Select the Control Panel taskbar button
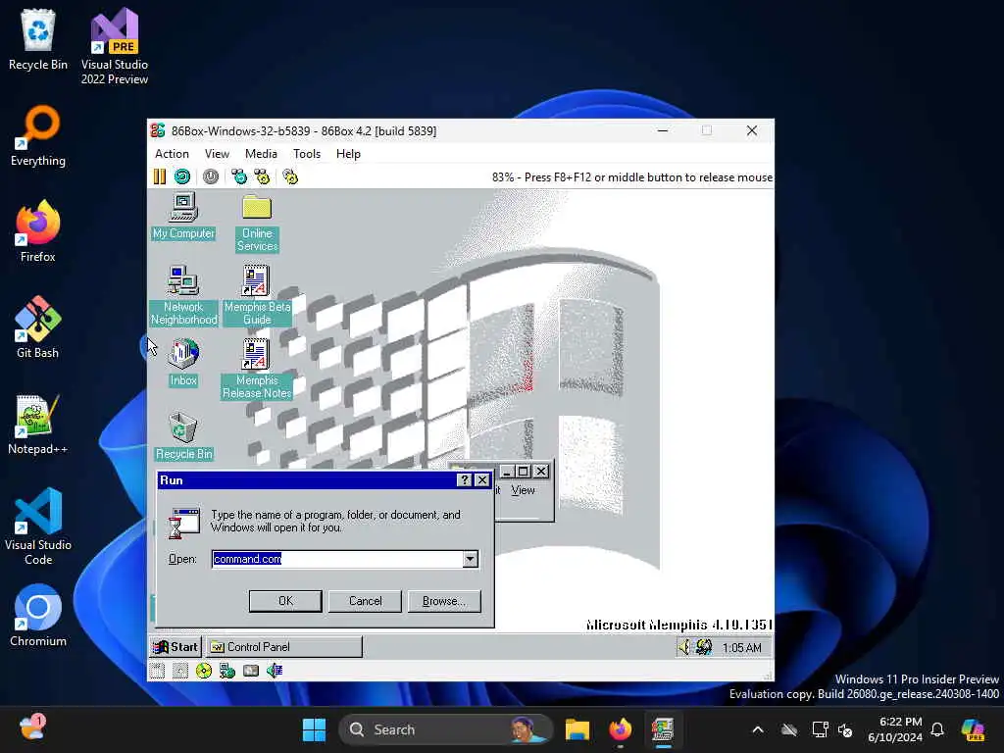 (284, 647)
